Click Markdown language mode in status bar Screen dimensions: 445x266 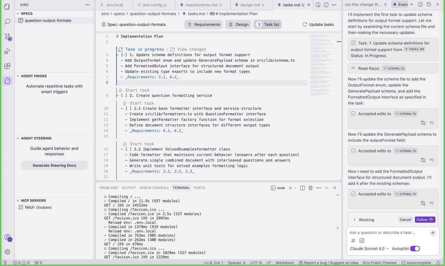[x=285, y=263]
